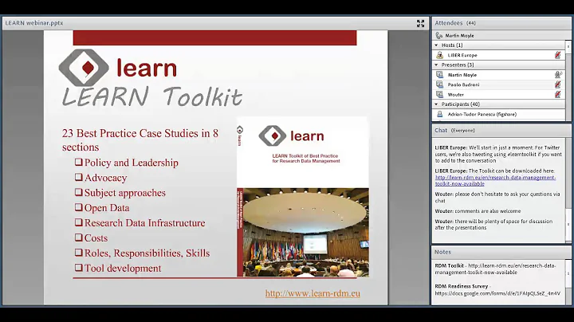Image resolution: width=574 pixels, height=322 pixels.
Task: Select LIBER Europe in hosts list
Action: point(462,55)
